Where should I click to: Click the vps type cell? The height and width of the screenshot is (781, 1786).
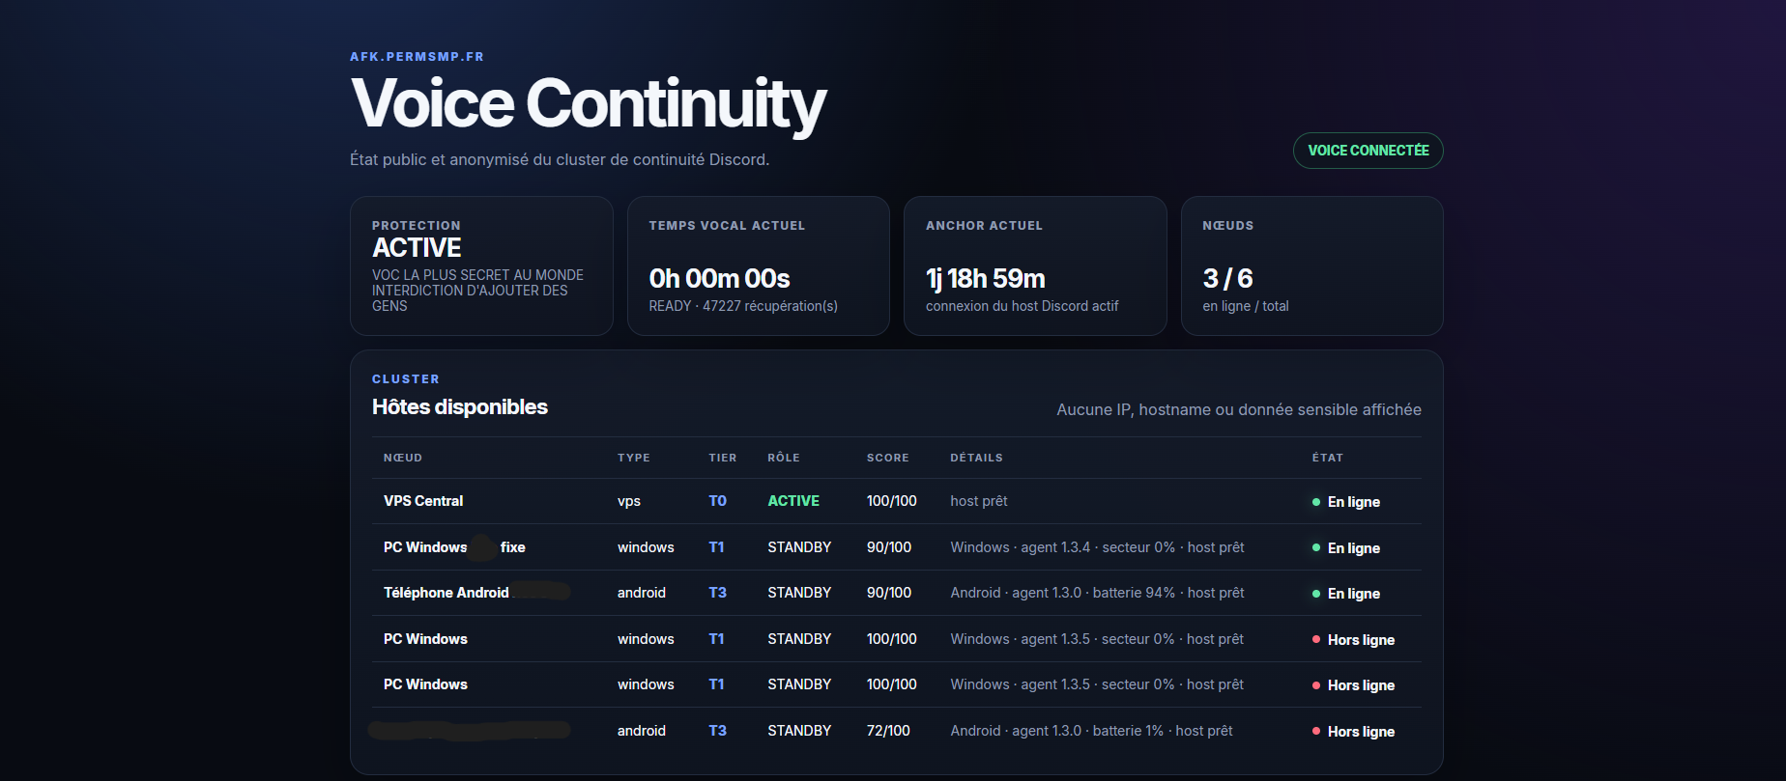(629, 501)
